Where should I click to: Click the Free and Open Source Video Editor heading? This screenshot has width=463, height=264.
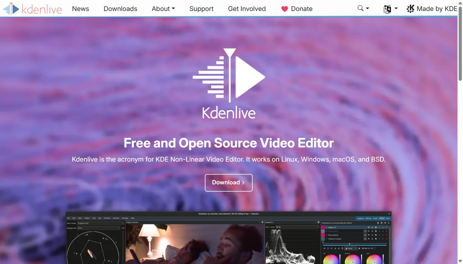pyautogui.click(x=229, y=143)
